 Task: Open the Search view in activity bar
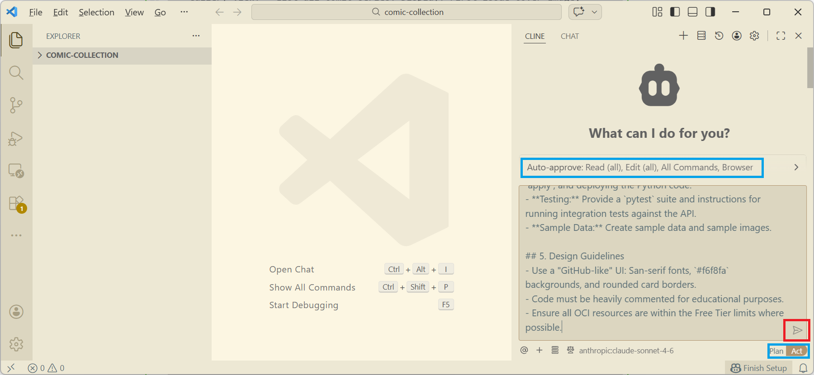coord(16,73)
